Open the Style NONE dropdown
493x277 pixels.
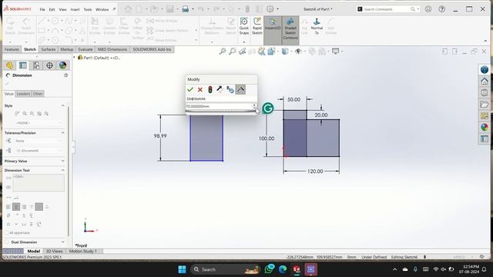point(39,123)
